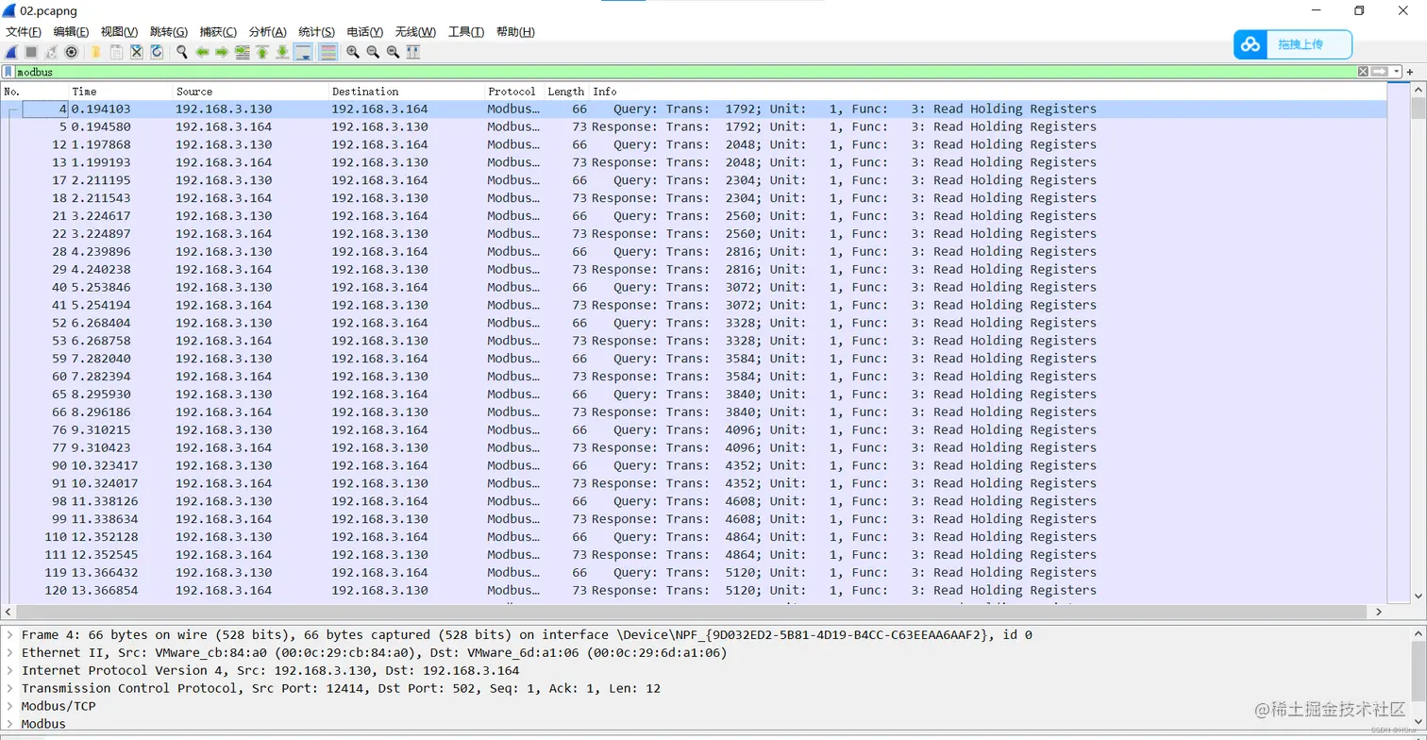
Task: Open the display filter bookmark icon
Action: pos(8,72)
